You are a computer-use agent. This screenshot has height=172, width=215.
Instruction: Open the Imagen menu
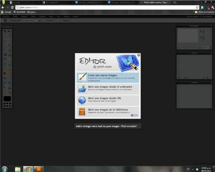[x=24, y=17]
